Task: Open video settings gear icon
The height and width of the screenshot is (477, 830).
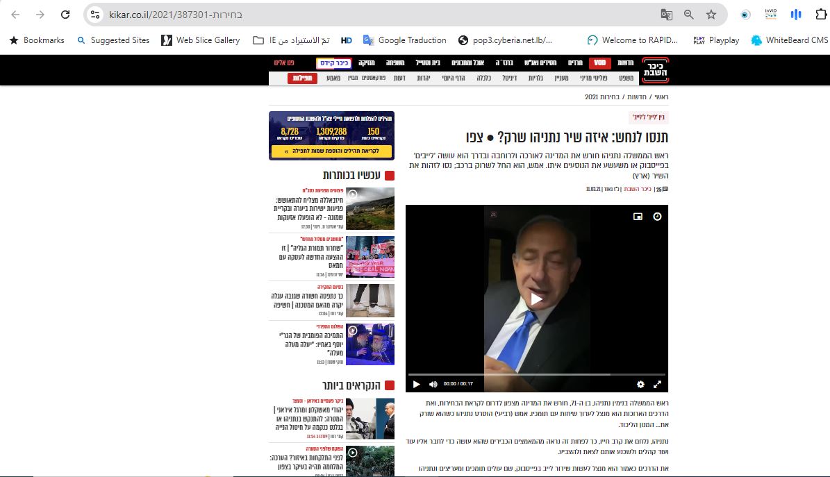Action: pos(640,384)
